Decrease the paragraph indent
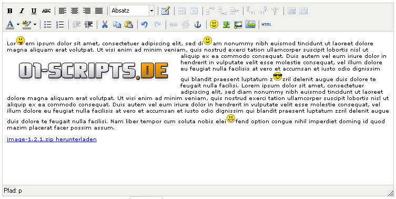Image resolution: width=396 pixels, height=199 pixels. coord(76,25)
